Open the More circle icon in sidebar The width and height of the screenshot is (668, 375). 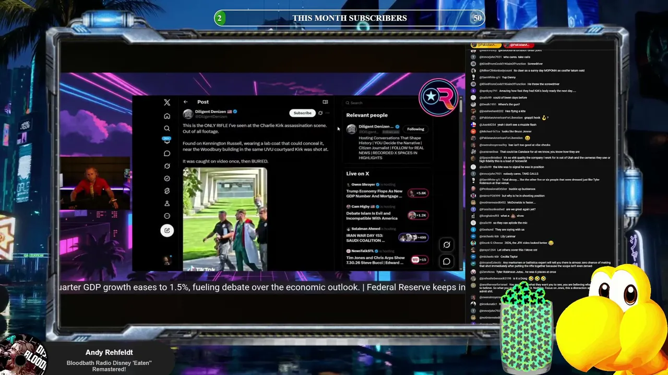pos(167,216)
